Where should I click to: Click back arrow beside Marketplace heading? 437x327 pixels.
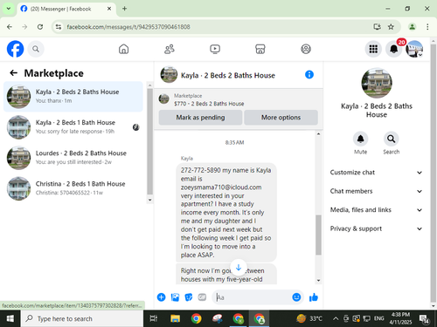[14, 73]
